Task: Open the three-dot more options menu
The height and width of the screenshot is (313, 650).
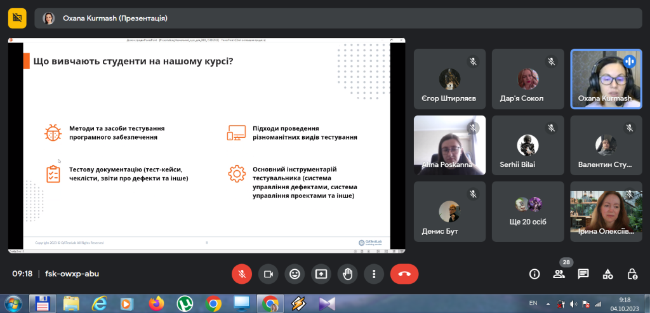Action: (x=375, y=274)
